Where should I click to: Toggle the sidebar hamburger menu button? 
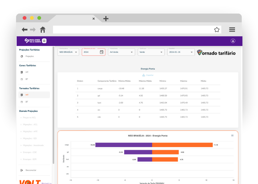pyautogui.click(x=44, y=41)
